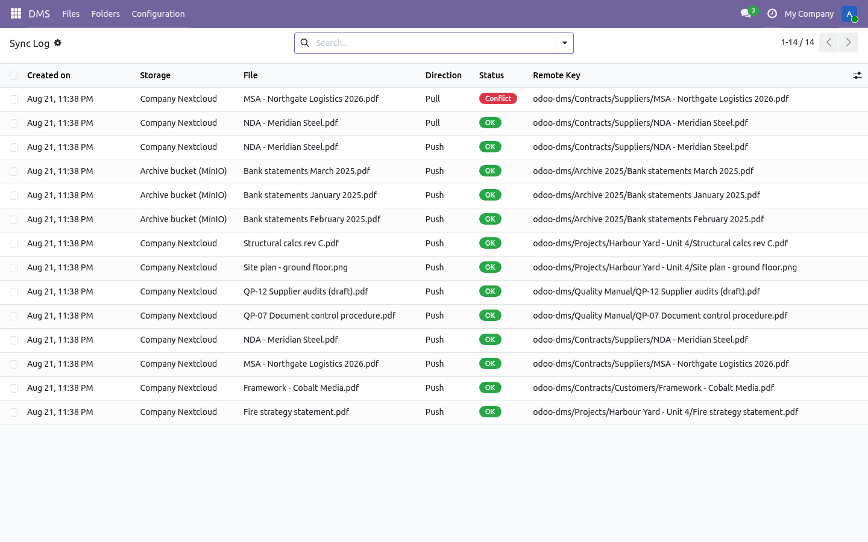Sort by Status column header

click(x=491, y=75)
